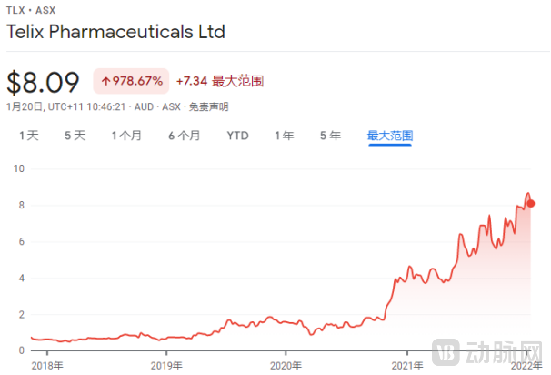551x375 pixels.
Task: Open the 免责声明 disclaimer link
Action: pos(207,106)
